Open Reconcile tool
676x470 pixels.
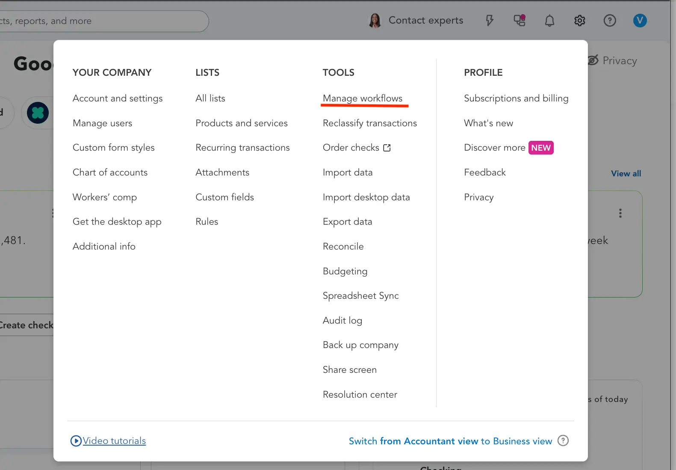343,247
